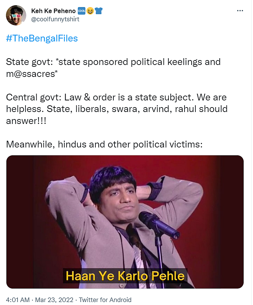Click the Central govt line of tweet text
The image size is (253, 305).
116,97
